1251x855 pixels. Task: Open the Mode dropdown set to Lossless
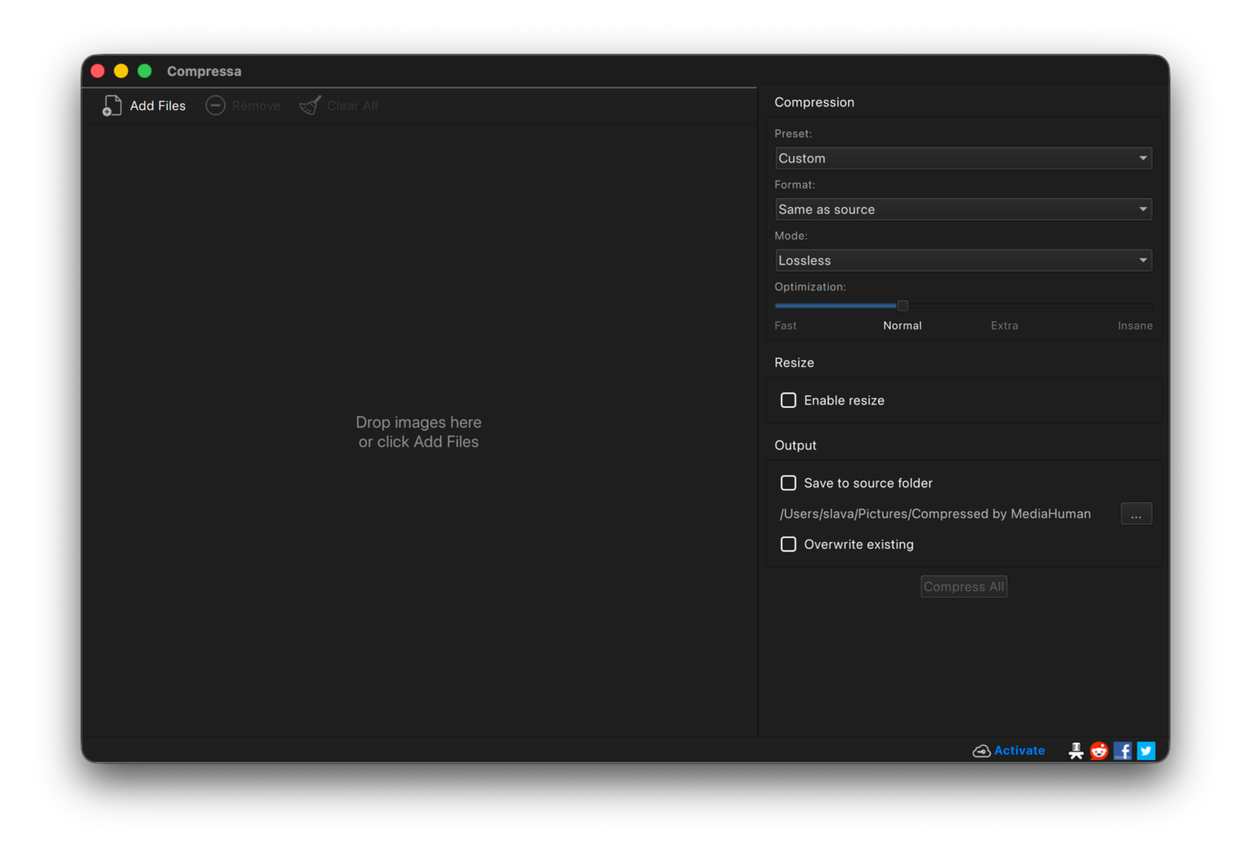pos(963,260)
